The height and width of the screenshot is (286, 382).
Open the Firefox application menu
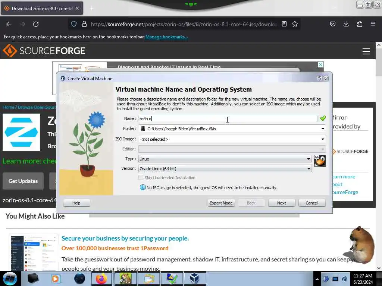(373, 24)
